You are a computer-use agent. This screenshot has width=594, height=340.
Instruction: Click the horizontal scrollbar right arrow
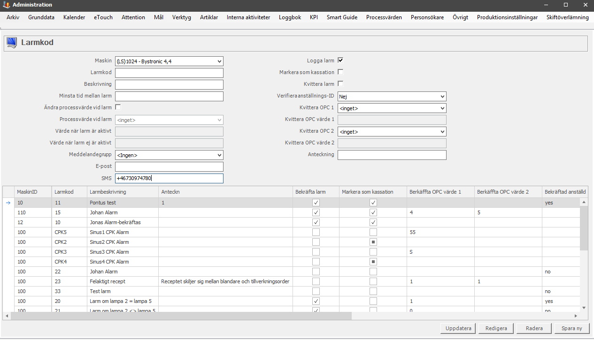[x=577, y=316]
